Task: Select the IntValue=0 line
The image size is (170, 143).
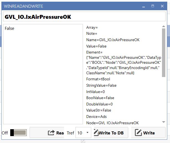Action: [x=96, y=92]
